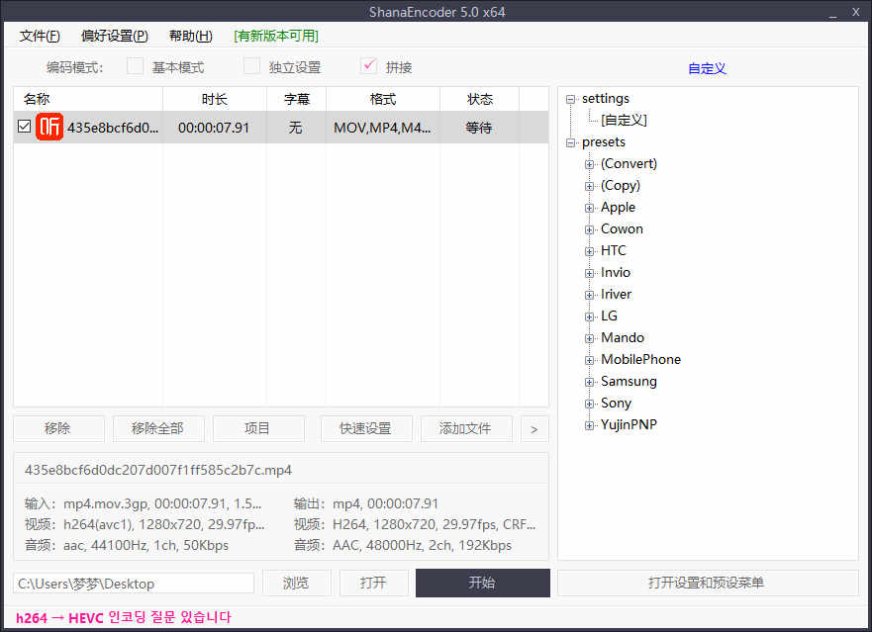Click the 浏览 browse button
Viewport: 872px width, 632px height.
296,583
